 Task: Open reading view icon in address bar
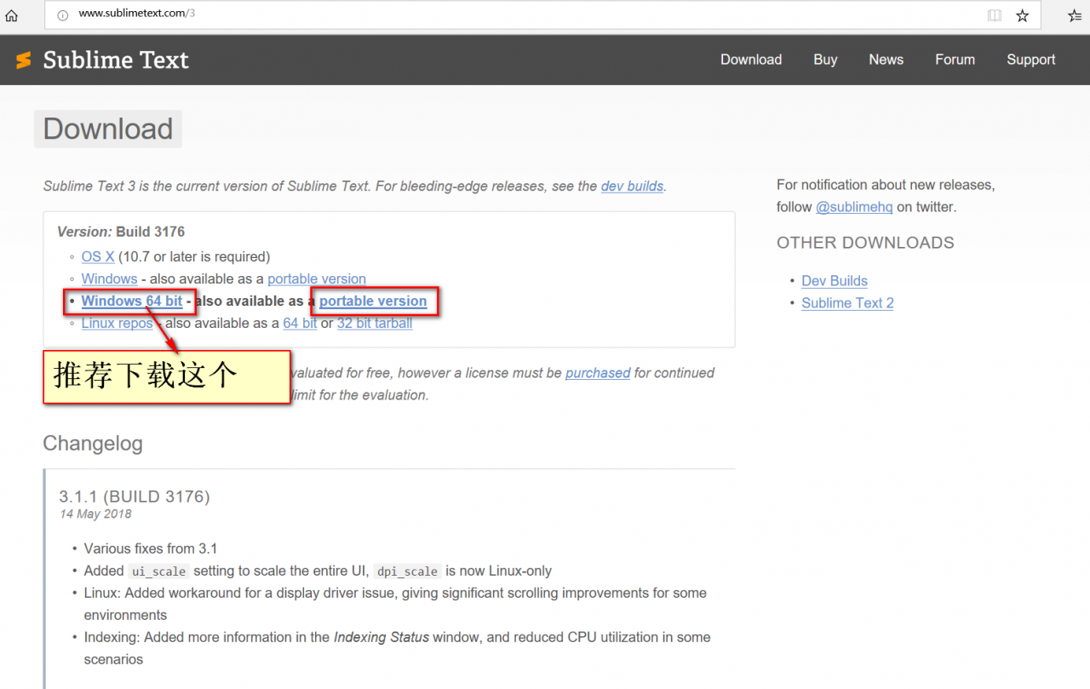(995, 15)
